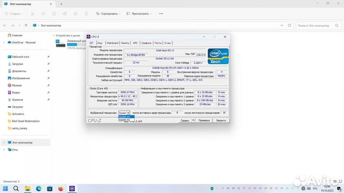Switch to the Кэш tab in CPU-Z
This screenshot has height=193, width=344.
tap(100, 43)
